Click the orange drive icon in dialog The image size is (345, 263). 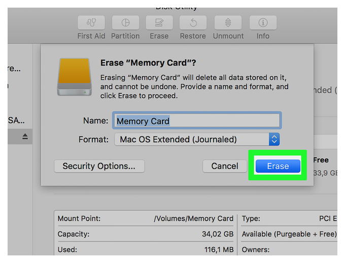coord(75,77)
